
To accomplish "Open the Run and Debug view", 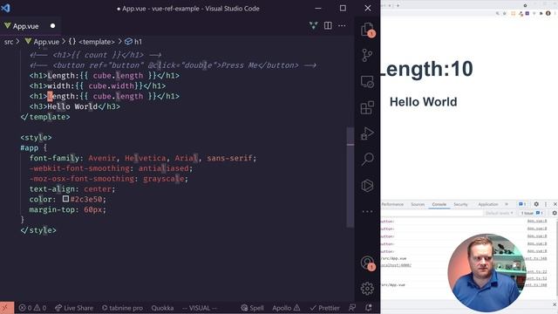I will pyautogui.click(x=367, y=133).
